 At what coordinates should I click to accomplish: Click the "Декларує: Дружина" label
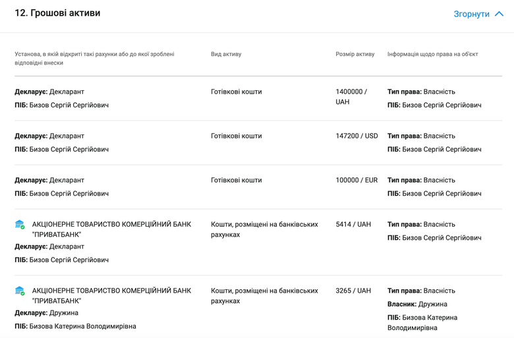tap(46, 313)
